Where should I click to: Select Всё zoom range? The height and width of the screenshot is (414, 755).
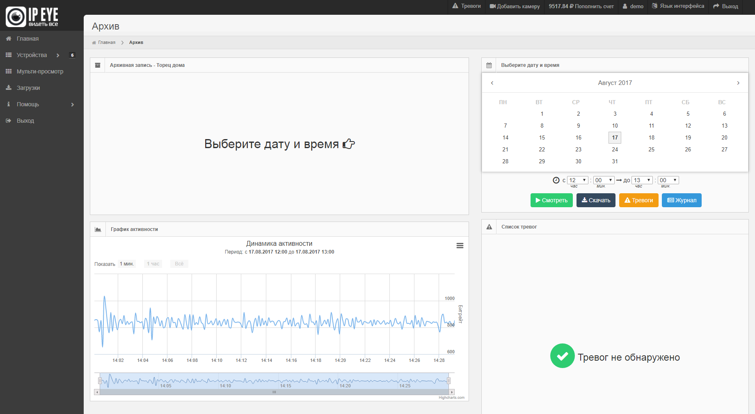[179, 264]
